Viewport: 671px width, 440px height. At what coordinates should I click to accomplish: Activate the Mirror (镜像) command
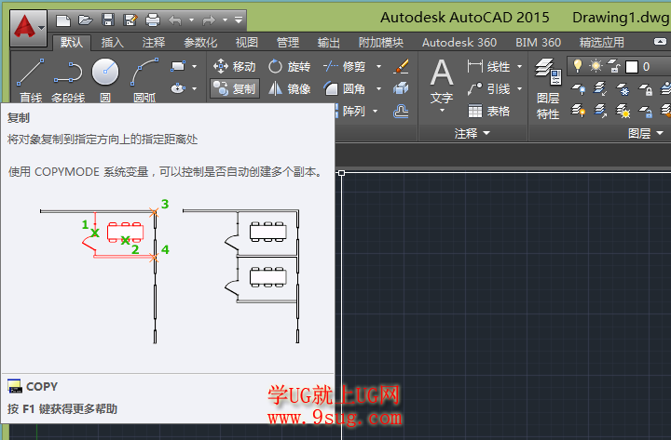(289, 88)
